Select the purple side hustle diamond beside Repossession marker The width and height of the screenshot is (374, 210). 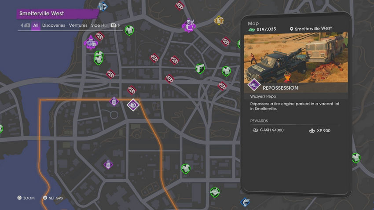[114, 101]
